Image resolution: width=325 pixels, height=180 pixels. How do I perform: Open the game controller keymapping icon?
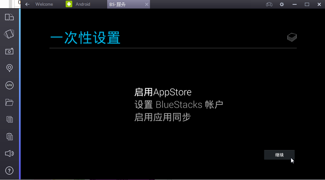coord(269,4)
